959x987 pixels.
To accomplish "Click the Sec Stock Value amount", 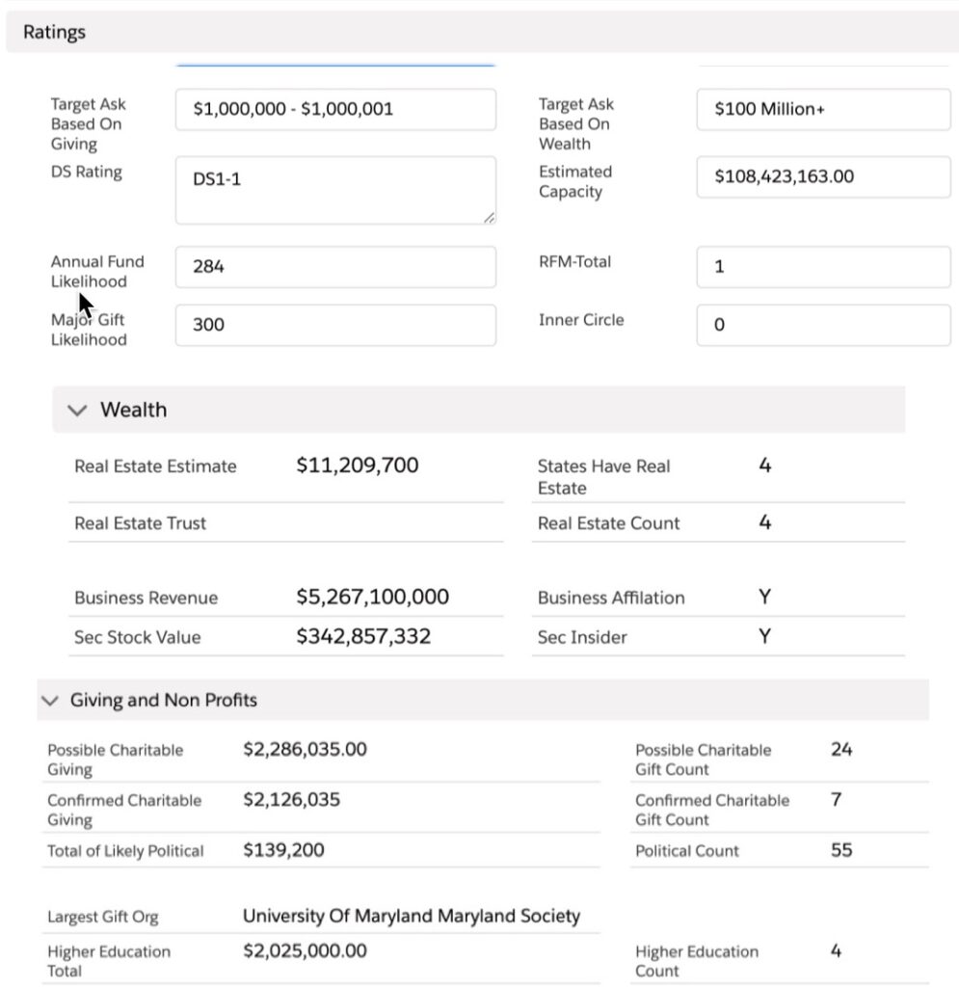I will click(363, 637).
